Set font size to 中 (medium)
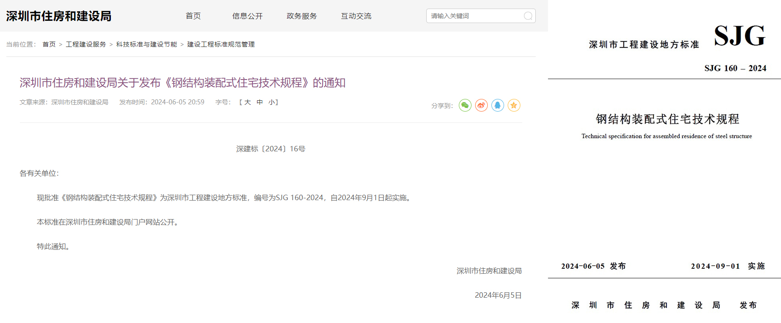The image size is (781, 323). coord(260,102)
